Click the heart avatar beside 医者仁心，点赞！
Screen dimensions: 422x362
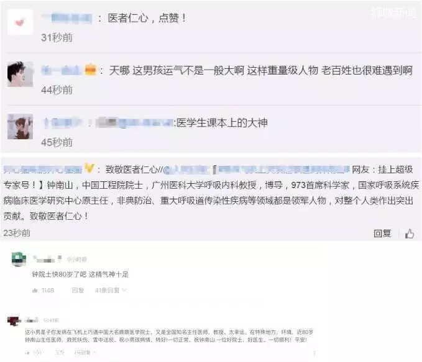pyautogui.click(x=20, y=22)
